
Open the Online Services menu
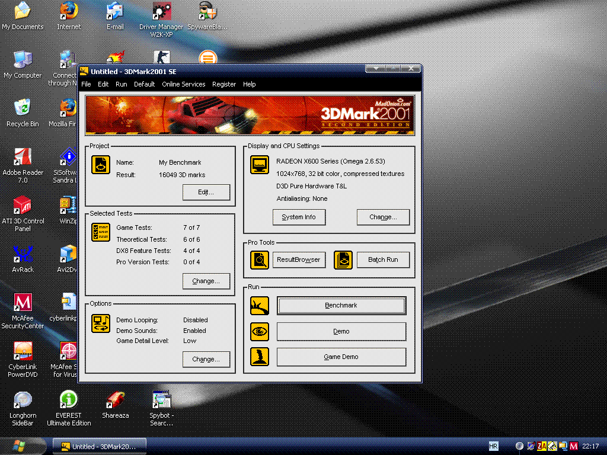[x=184, y=84]
